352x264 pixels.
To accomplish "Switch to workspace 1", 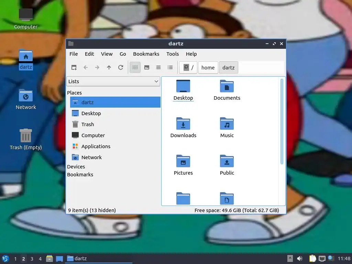I will (15, 259).
